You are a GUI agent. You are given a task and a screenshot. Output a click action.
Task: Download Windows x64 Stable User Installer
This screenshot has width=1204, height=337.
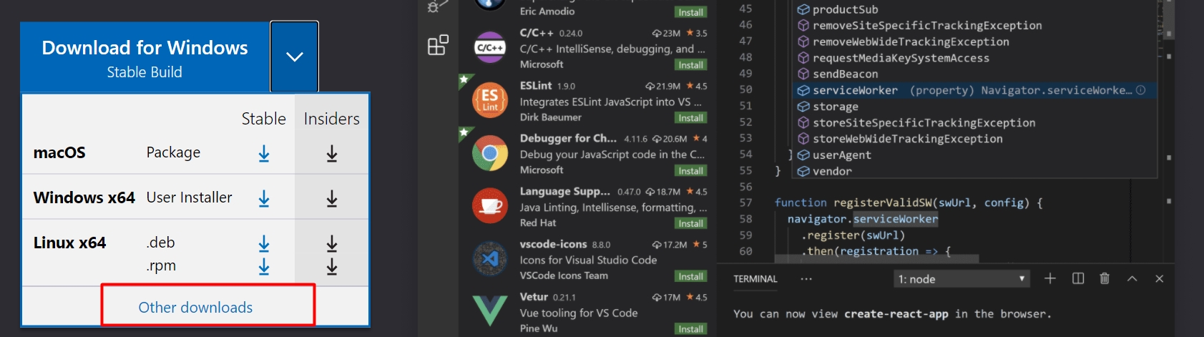tap(264, 198)
